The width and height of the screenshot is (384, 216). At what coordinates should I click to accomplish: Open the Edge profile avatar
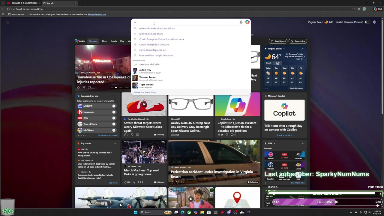(x=364, y=9)
